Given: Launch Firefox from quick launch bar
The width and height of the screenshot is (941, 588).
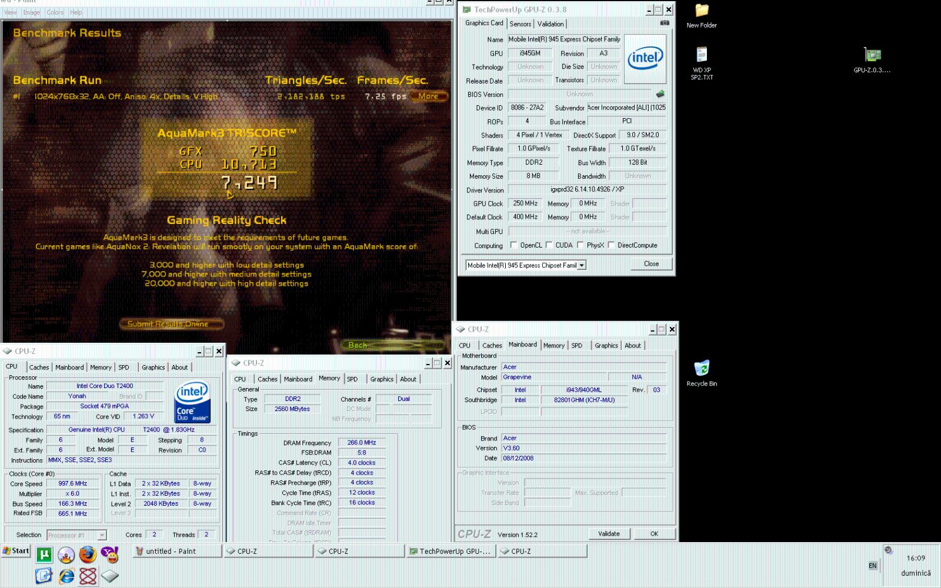Looking at the screenshot, I should [88, 554].
